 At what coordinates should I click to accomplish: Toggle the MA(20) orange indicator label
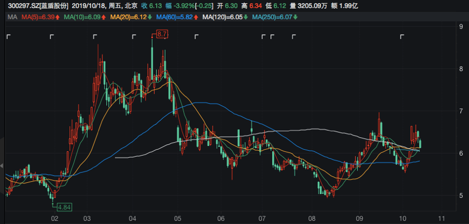coord(129,18)
